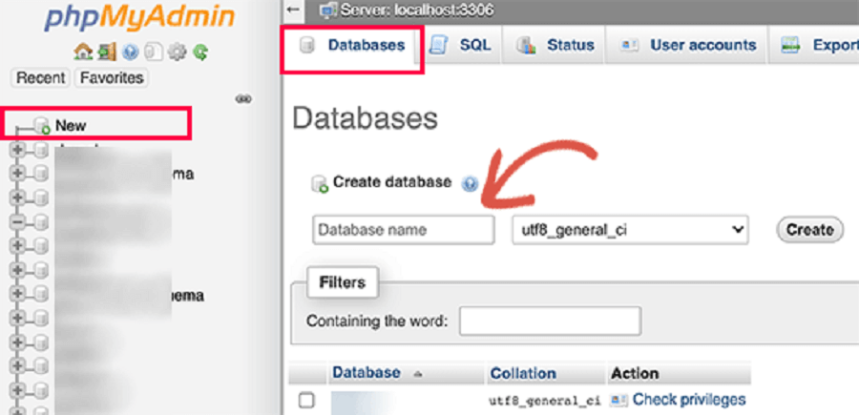Open the phpMyAdmin Home icon
Image resolution: width=859 pixels, height=415 pixels.
(x=83, y=52)
